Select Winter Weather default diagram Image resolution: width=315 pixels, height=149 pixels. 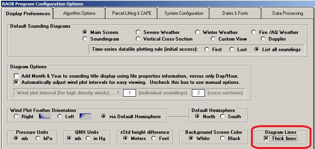point(198,32)
